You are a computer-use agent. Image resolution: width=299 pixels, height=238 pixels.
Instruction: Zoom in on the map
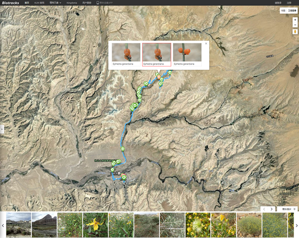[x=295, y=20]
